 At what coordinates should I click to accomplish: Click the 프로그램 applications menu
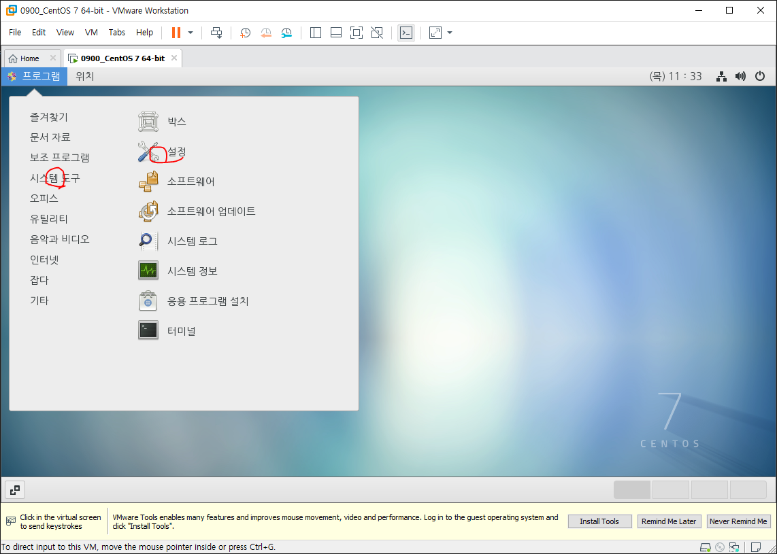(34, 76)
